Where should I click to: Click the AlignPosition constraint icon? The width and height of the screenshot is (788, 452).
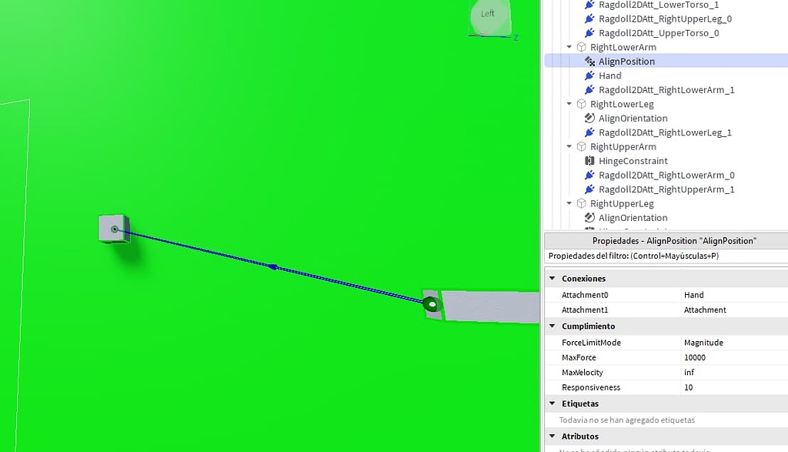click(589, 62)
